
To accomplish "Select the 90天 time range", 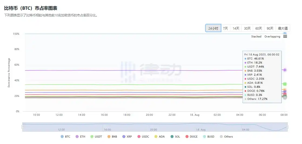I will [270, 29].
